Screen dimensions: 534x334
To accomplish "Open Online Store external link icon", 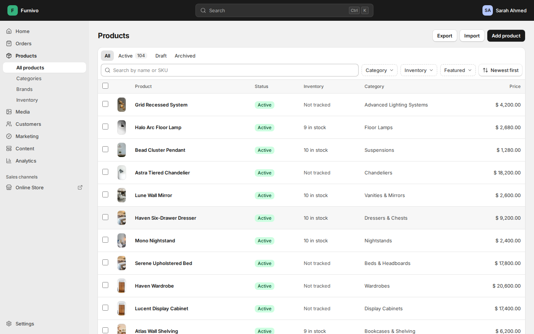I will click(x=80, y=187).
